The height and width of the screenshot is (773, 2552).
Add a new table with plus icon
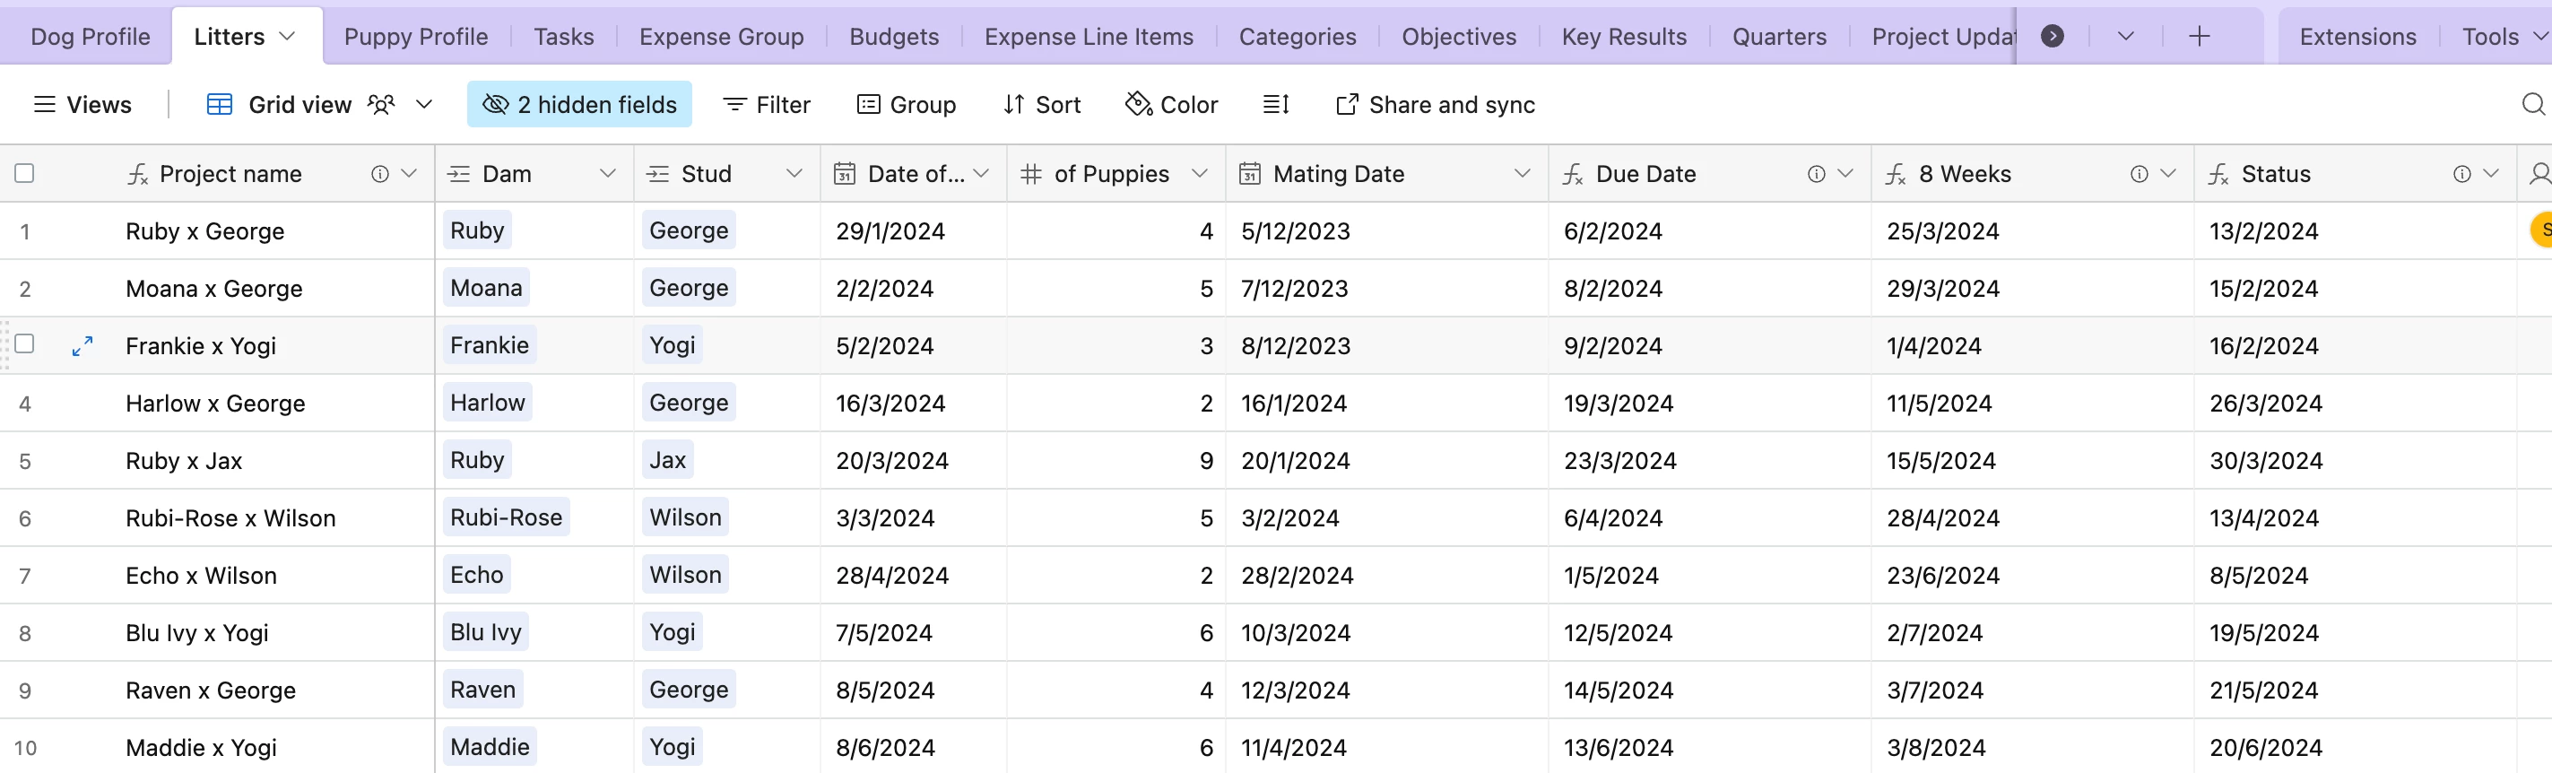click(2199, 37)
